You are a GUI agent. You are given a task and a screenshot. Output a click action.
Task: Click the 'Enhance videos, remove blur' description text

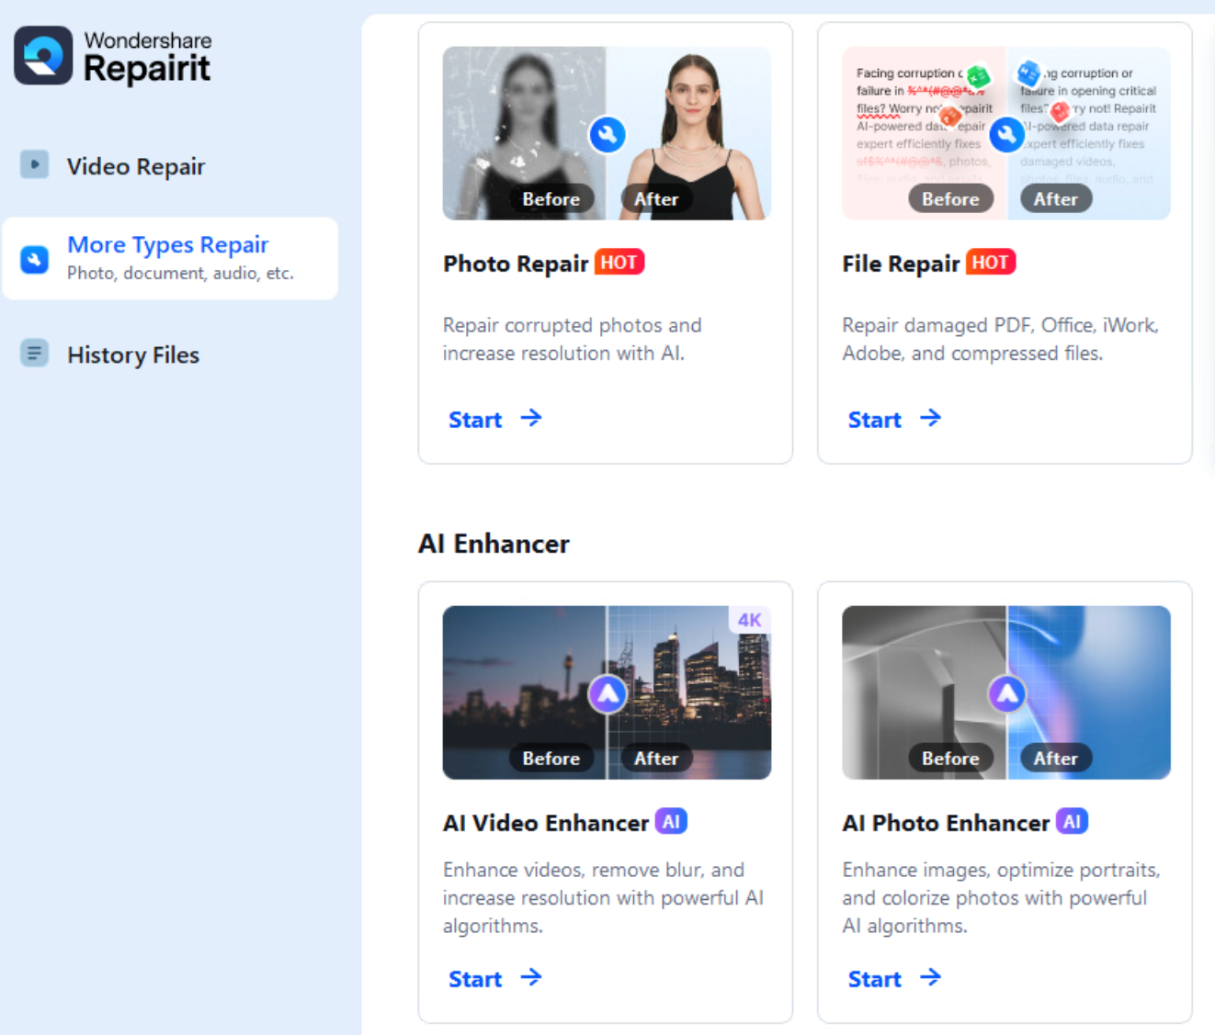pyautogui.click(x=603, y=897)
